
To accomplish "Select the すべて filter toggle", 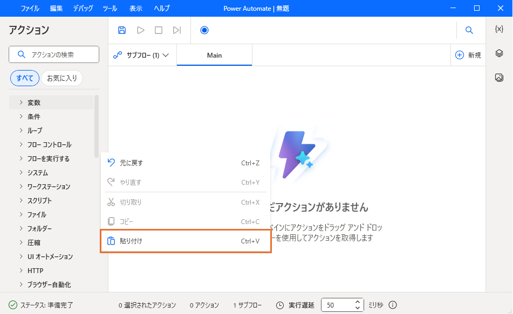I will coord(25,78).
